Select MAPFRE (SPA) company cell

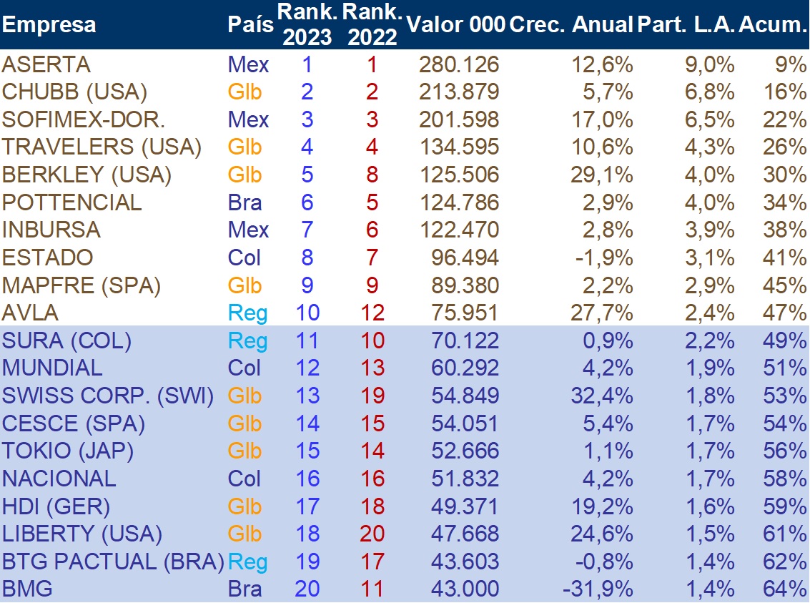click(81, 285)
